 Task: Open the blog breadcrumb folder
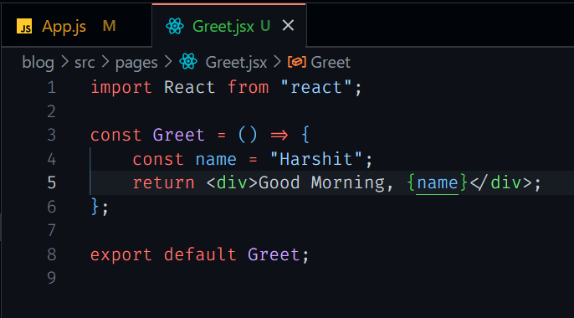click(38, 62)
